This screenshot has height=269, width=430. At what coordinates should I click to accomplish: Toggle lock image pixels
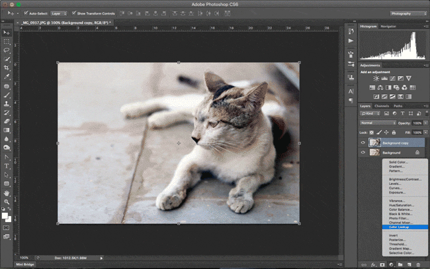[x=379, y=133]
